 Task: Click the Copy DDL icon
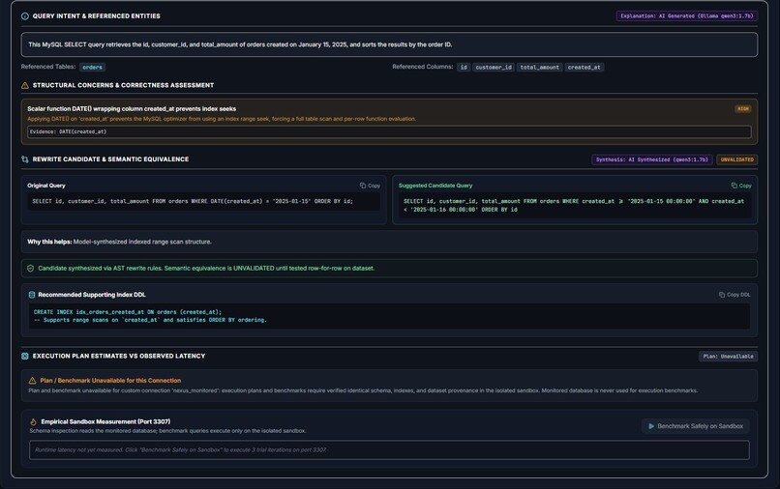tap(722, 295)
